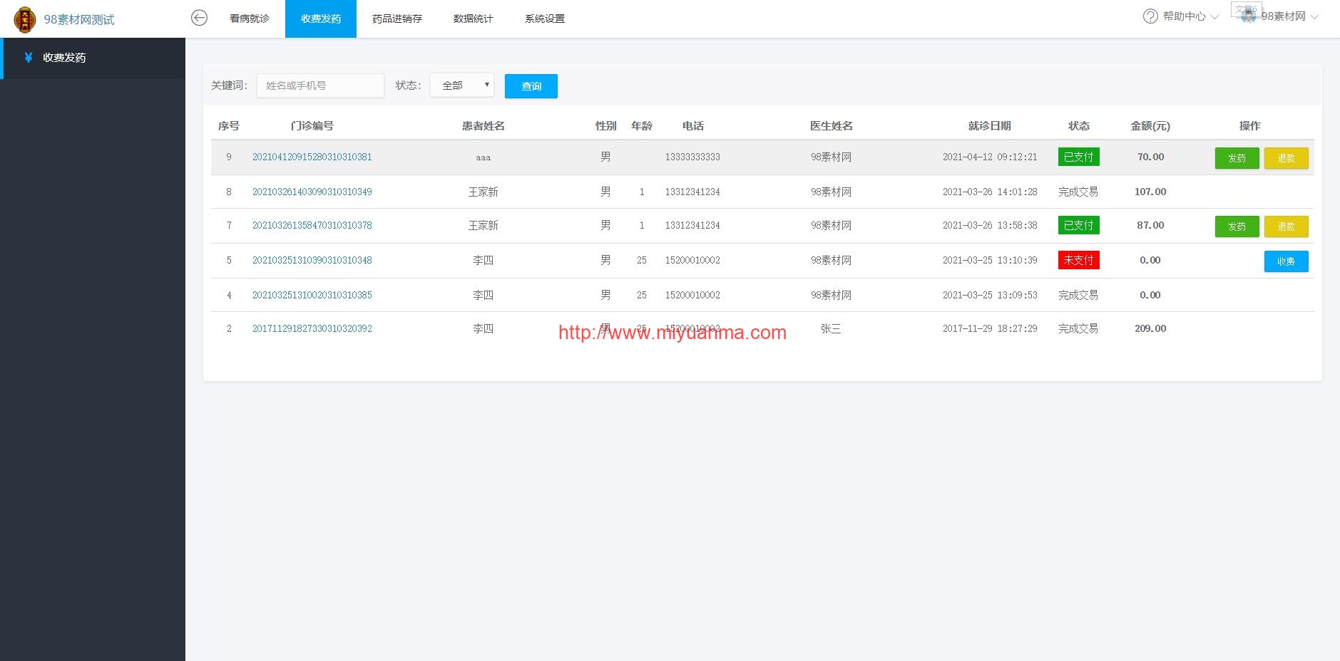Click the 医生姓名 column header
Screen dimensions: 1340x661
pos(832,126)
